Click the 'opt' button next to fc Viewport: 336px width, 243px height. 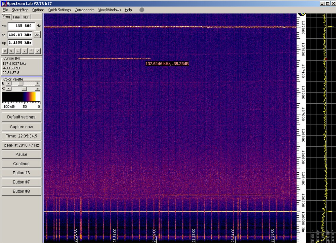point(37,35)
